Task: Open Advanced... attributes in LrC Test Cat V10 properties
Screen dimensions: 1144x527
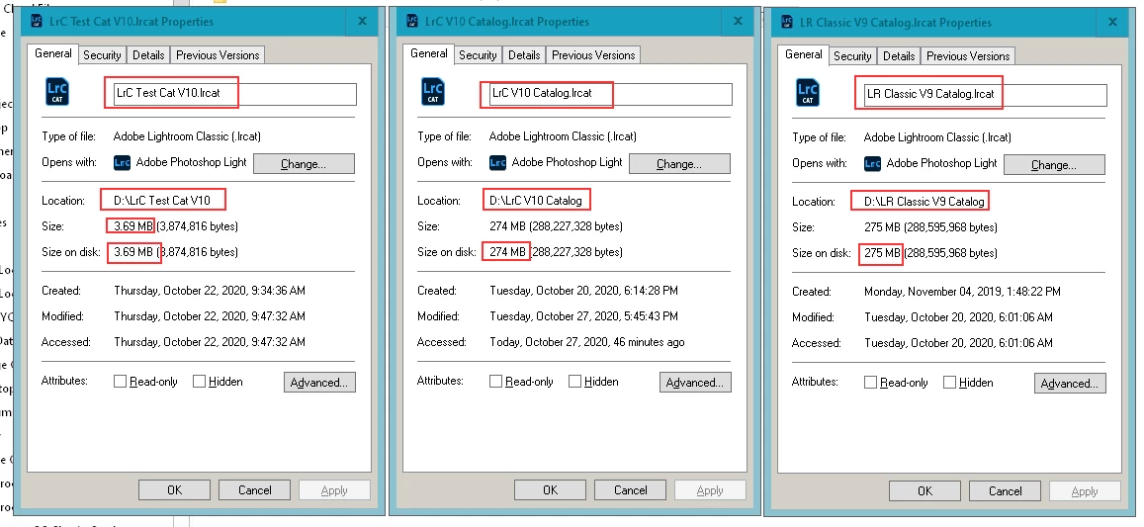Action: 318,382
